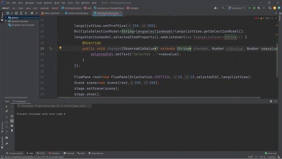Click Run with Coverage icon
282x159 pixels.
(x=259, y=8)
